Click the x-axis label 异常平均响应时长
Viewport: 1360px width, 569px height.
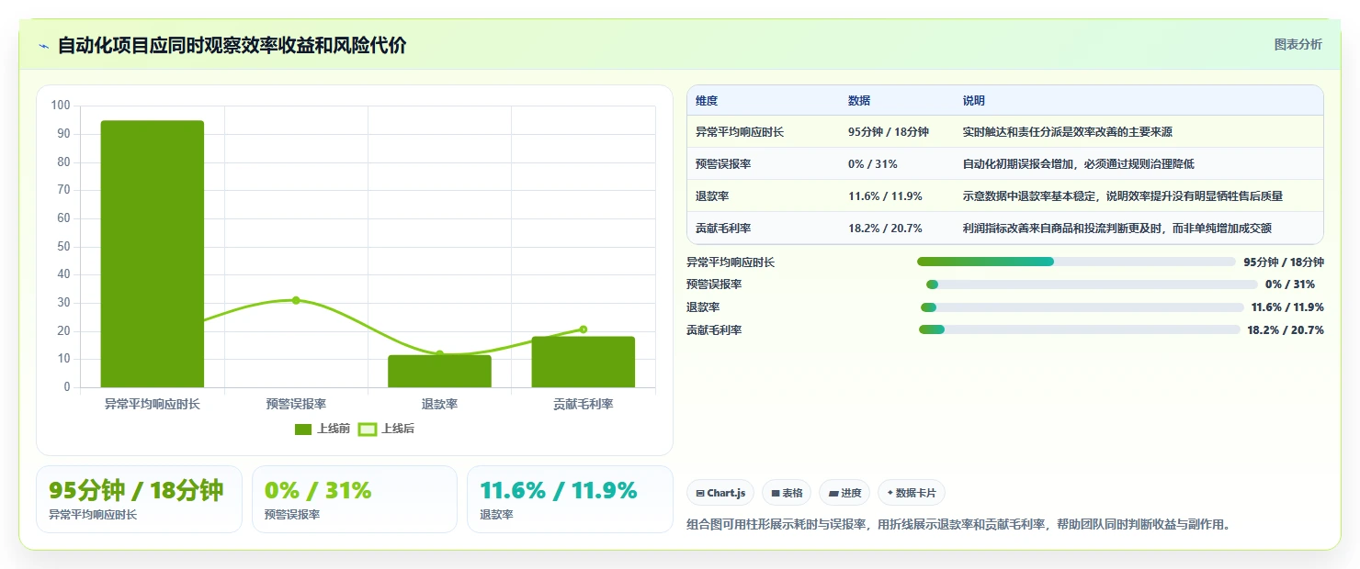[153, 404]
